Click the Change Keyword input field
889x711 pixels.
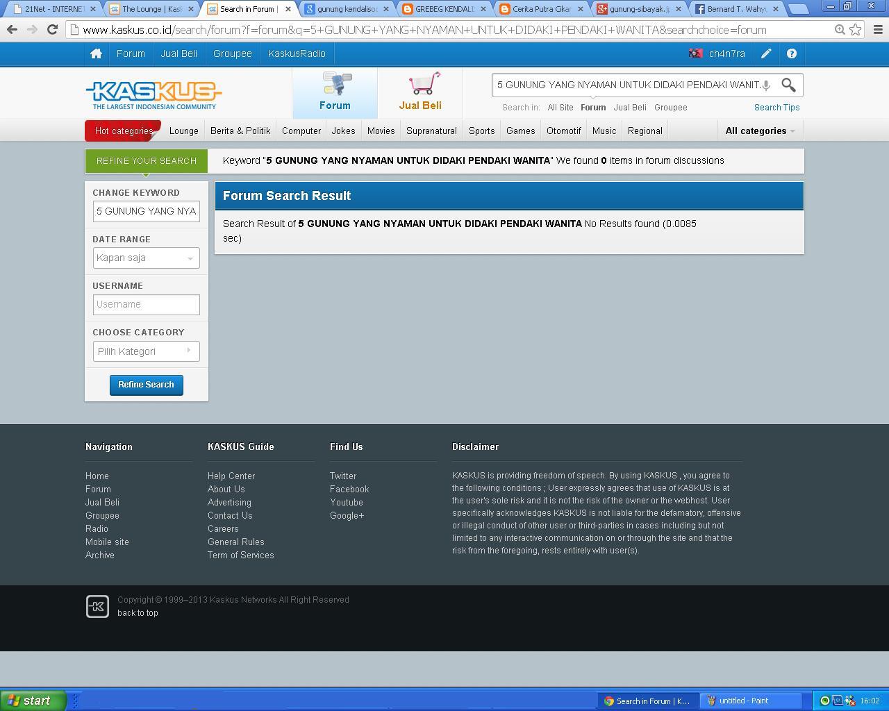[146, 212]
